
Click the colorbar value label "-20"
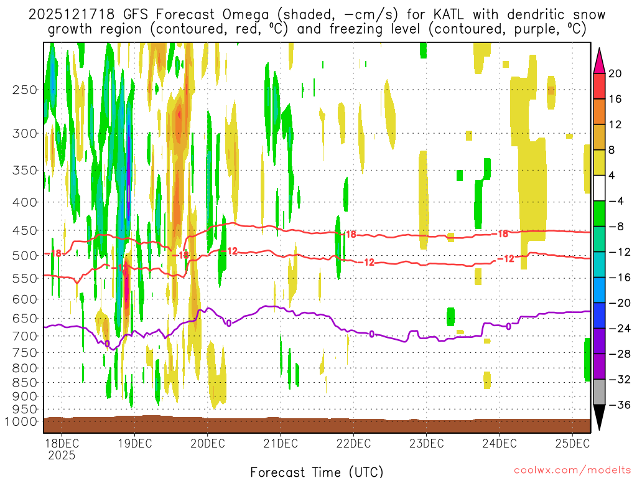coord(620,303)
